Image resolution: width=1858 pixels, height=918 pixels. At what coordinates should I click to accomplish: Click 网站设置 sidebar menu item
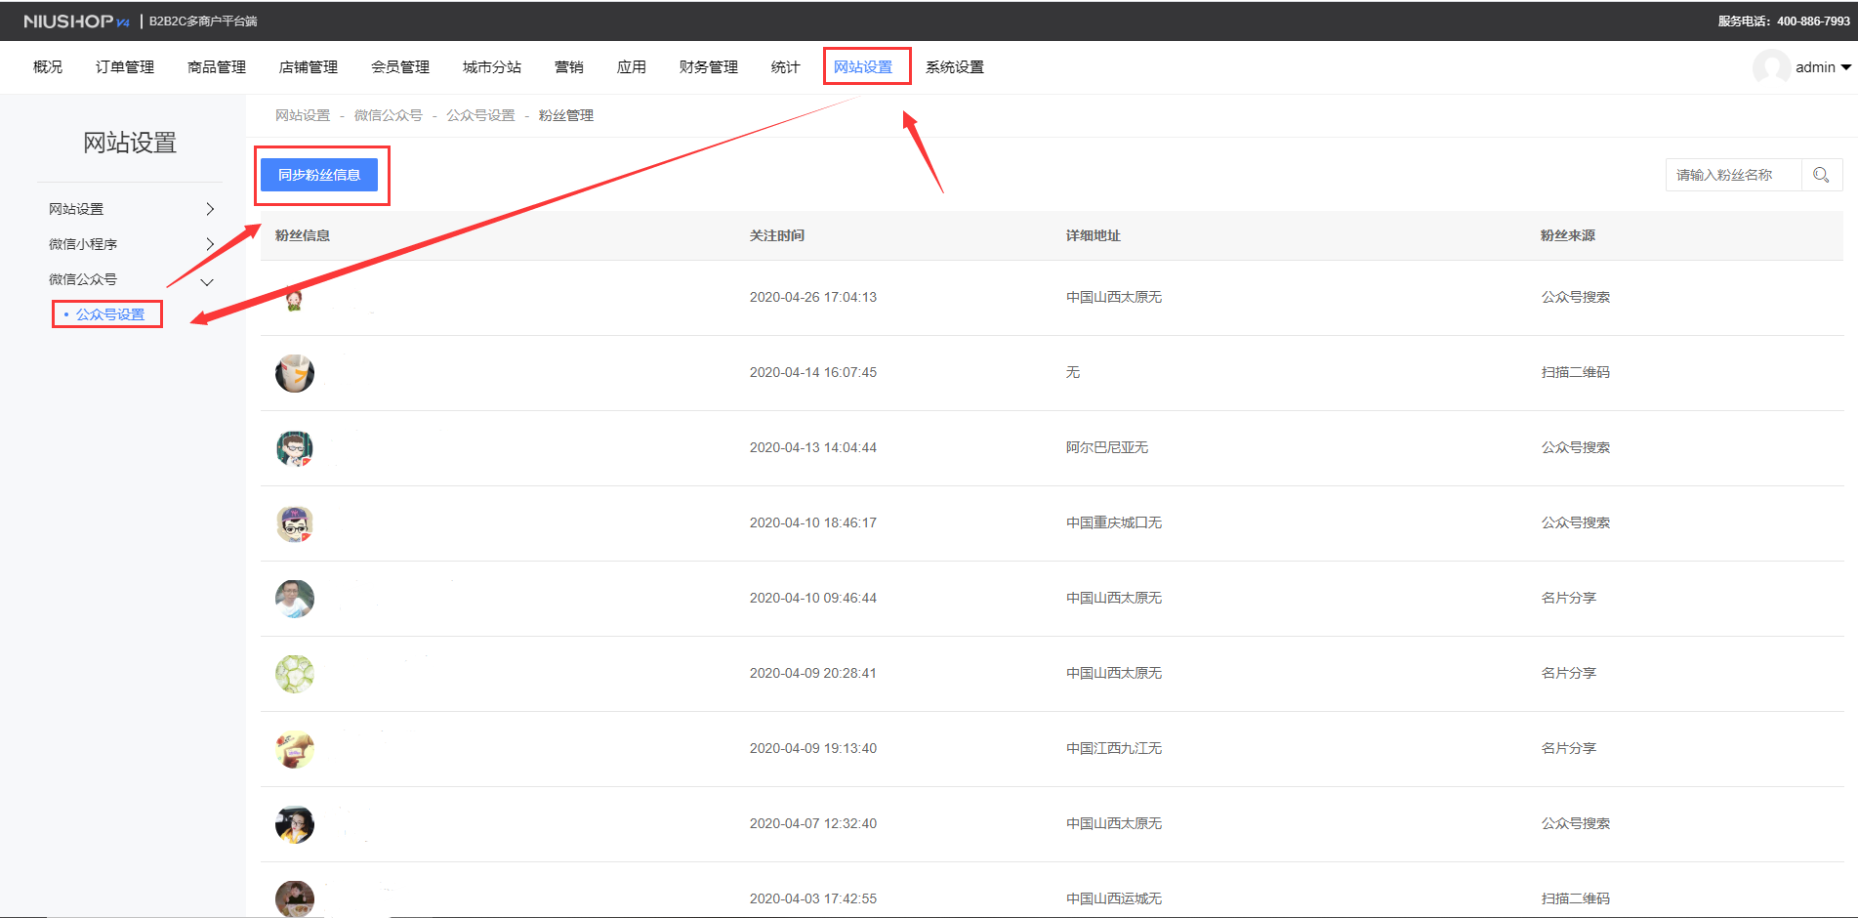coord(76,209)
